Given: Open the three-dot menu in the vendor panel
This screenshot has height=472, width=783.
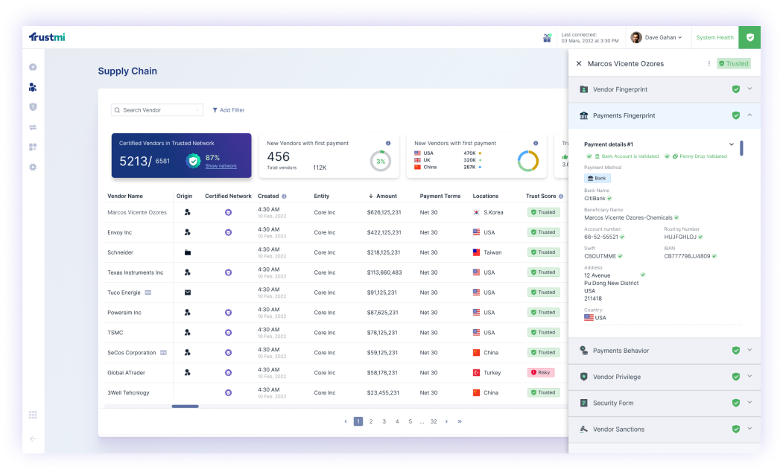Looking at the screenshot, I should (709, 63).
